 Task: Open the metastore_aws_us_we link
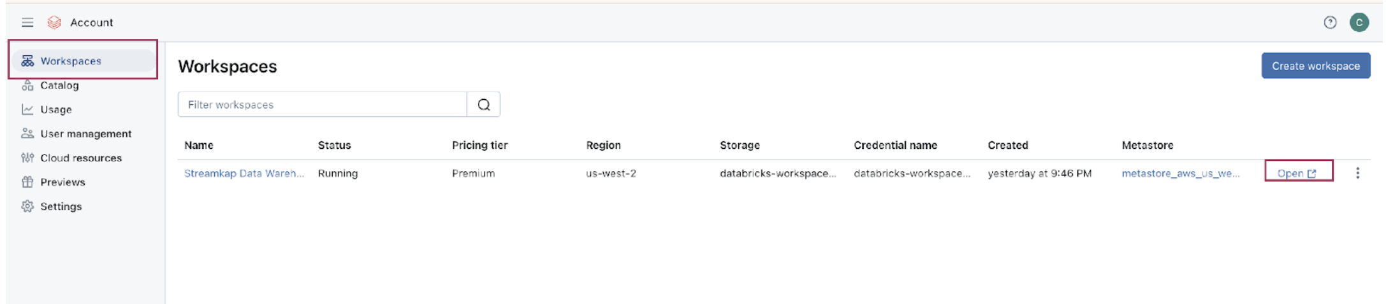(1181, 173)
